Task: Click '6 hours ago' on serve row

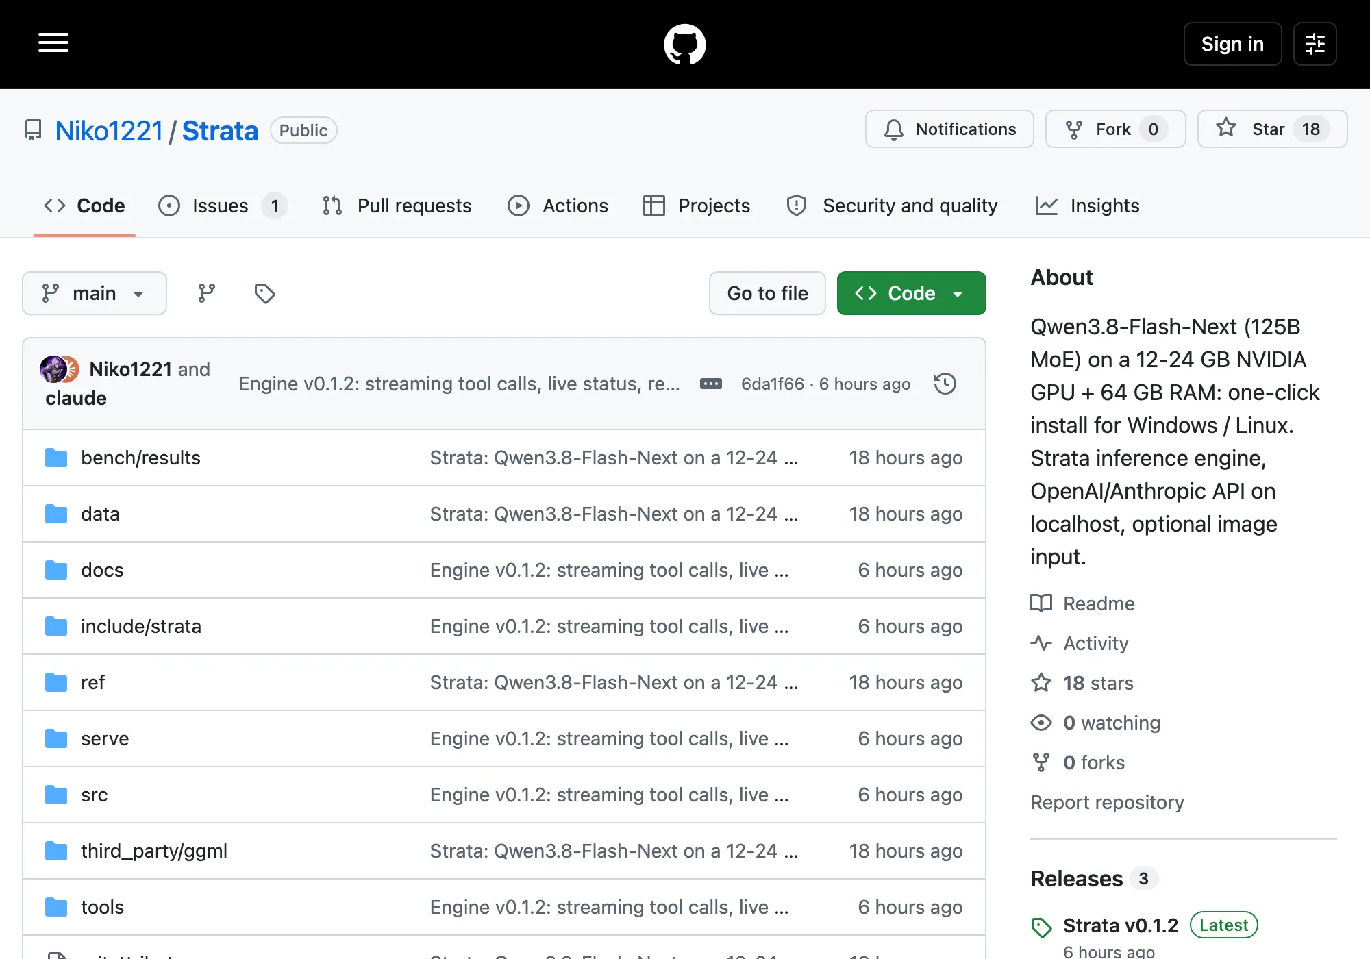Action: (910, 738)
